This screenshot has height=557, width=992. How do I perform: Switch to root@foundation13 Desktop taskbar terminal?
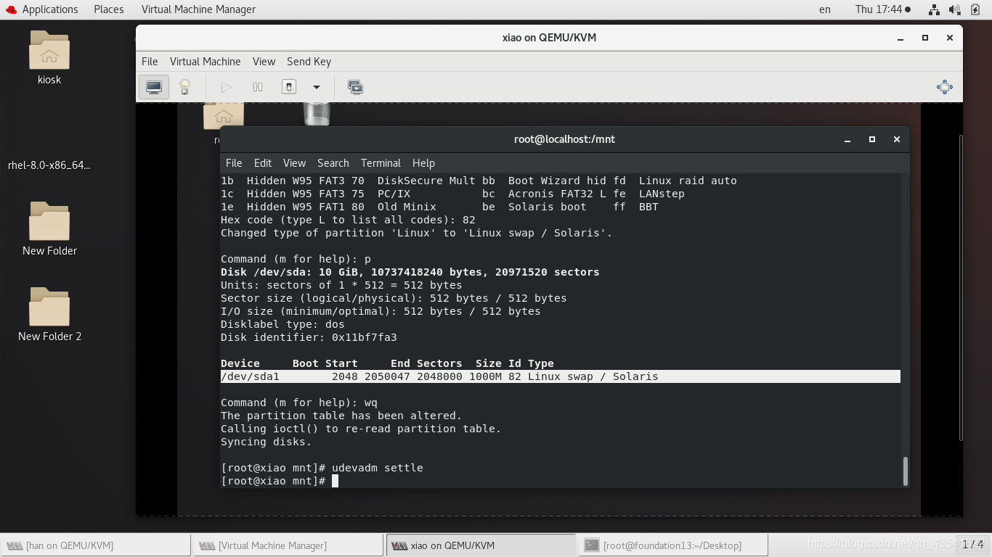click(x=672, y=545)
